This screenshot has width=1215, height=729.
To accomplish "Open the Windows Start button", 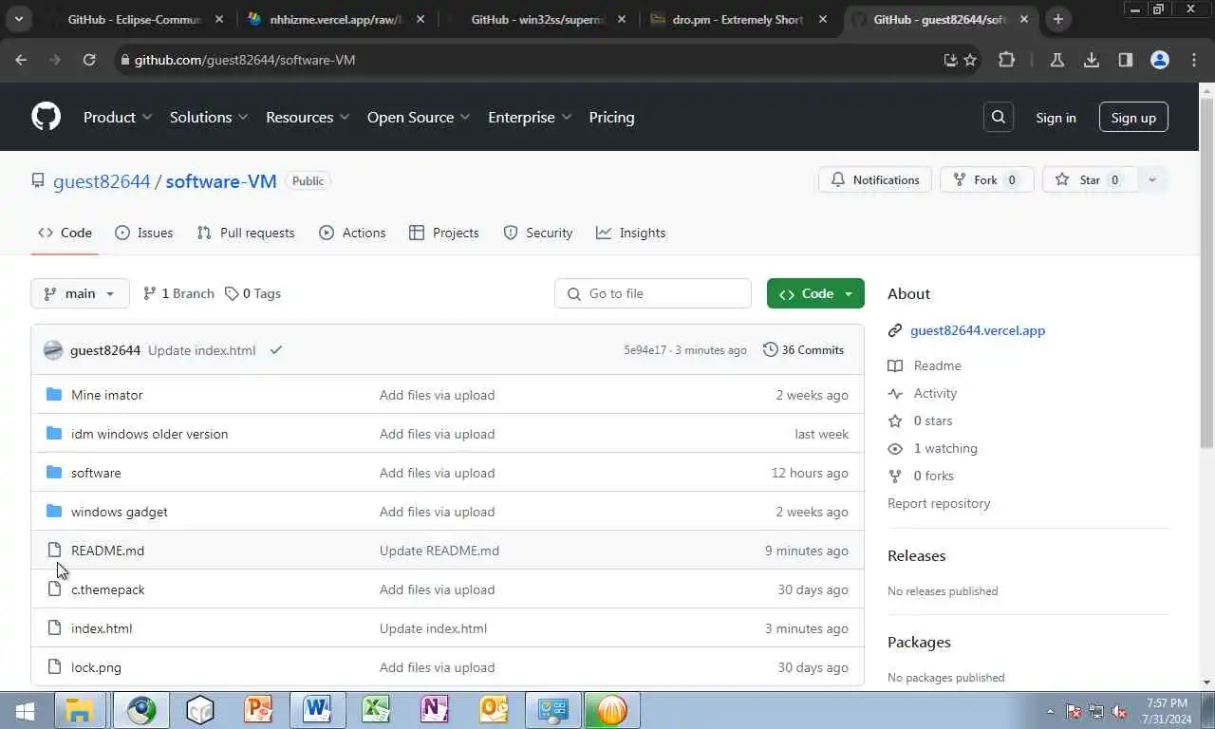I will point(25,710).
